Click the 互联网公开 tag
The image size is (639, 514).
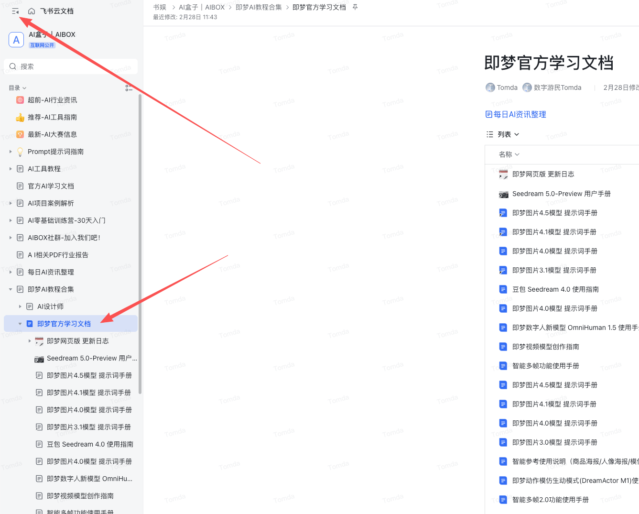[x=42, y=45]
